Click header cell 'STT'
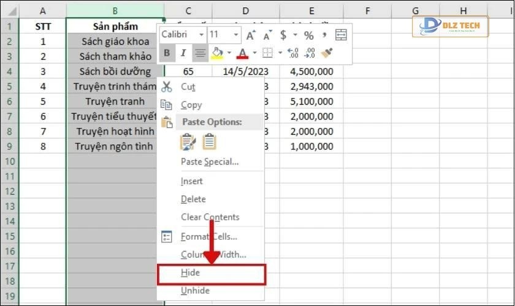 (43, 26)
